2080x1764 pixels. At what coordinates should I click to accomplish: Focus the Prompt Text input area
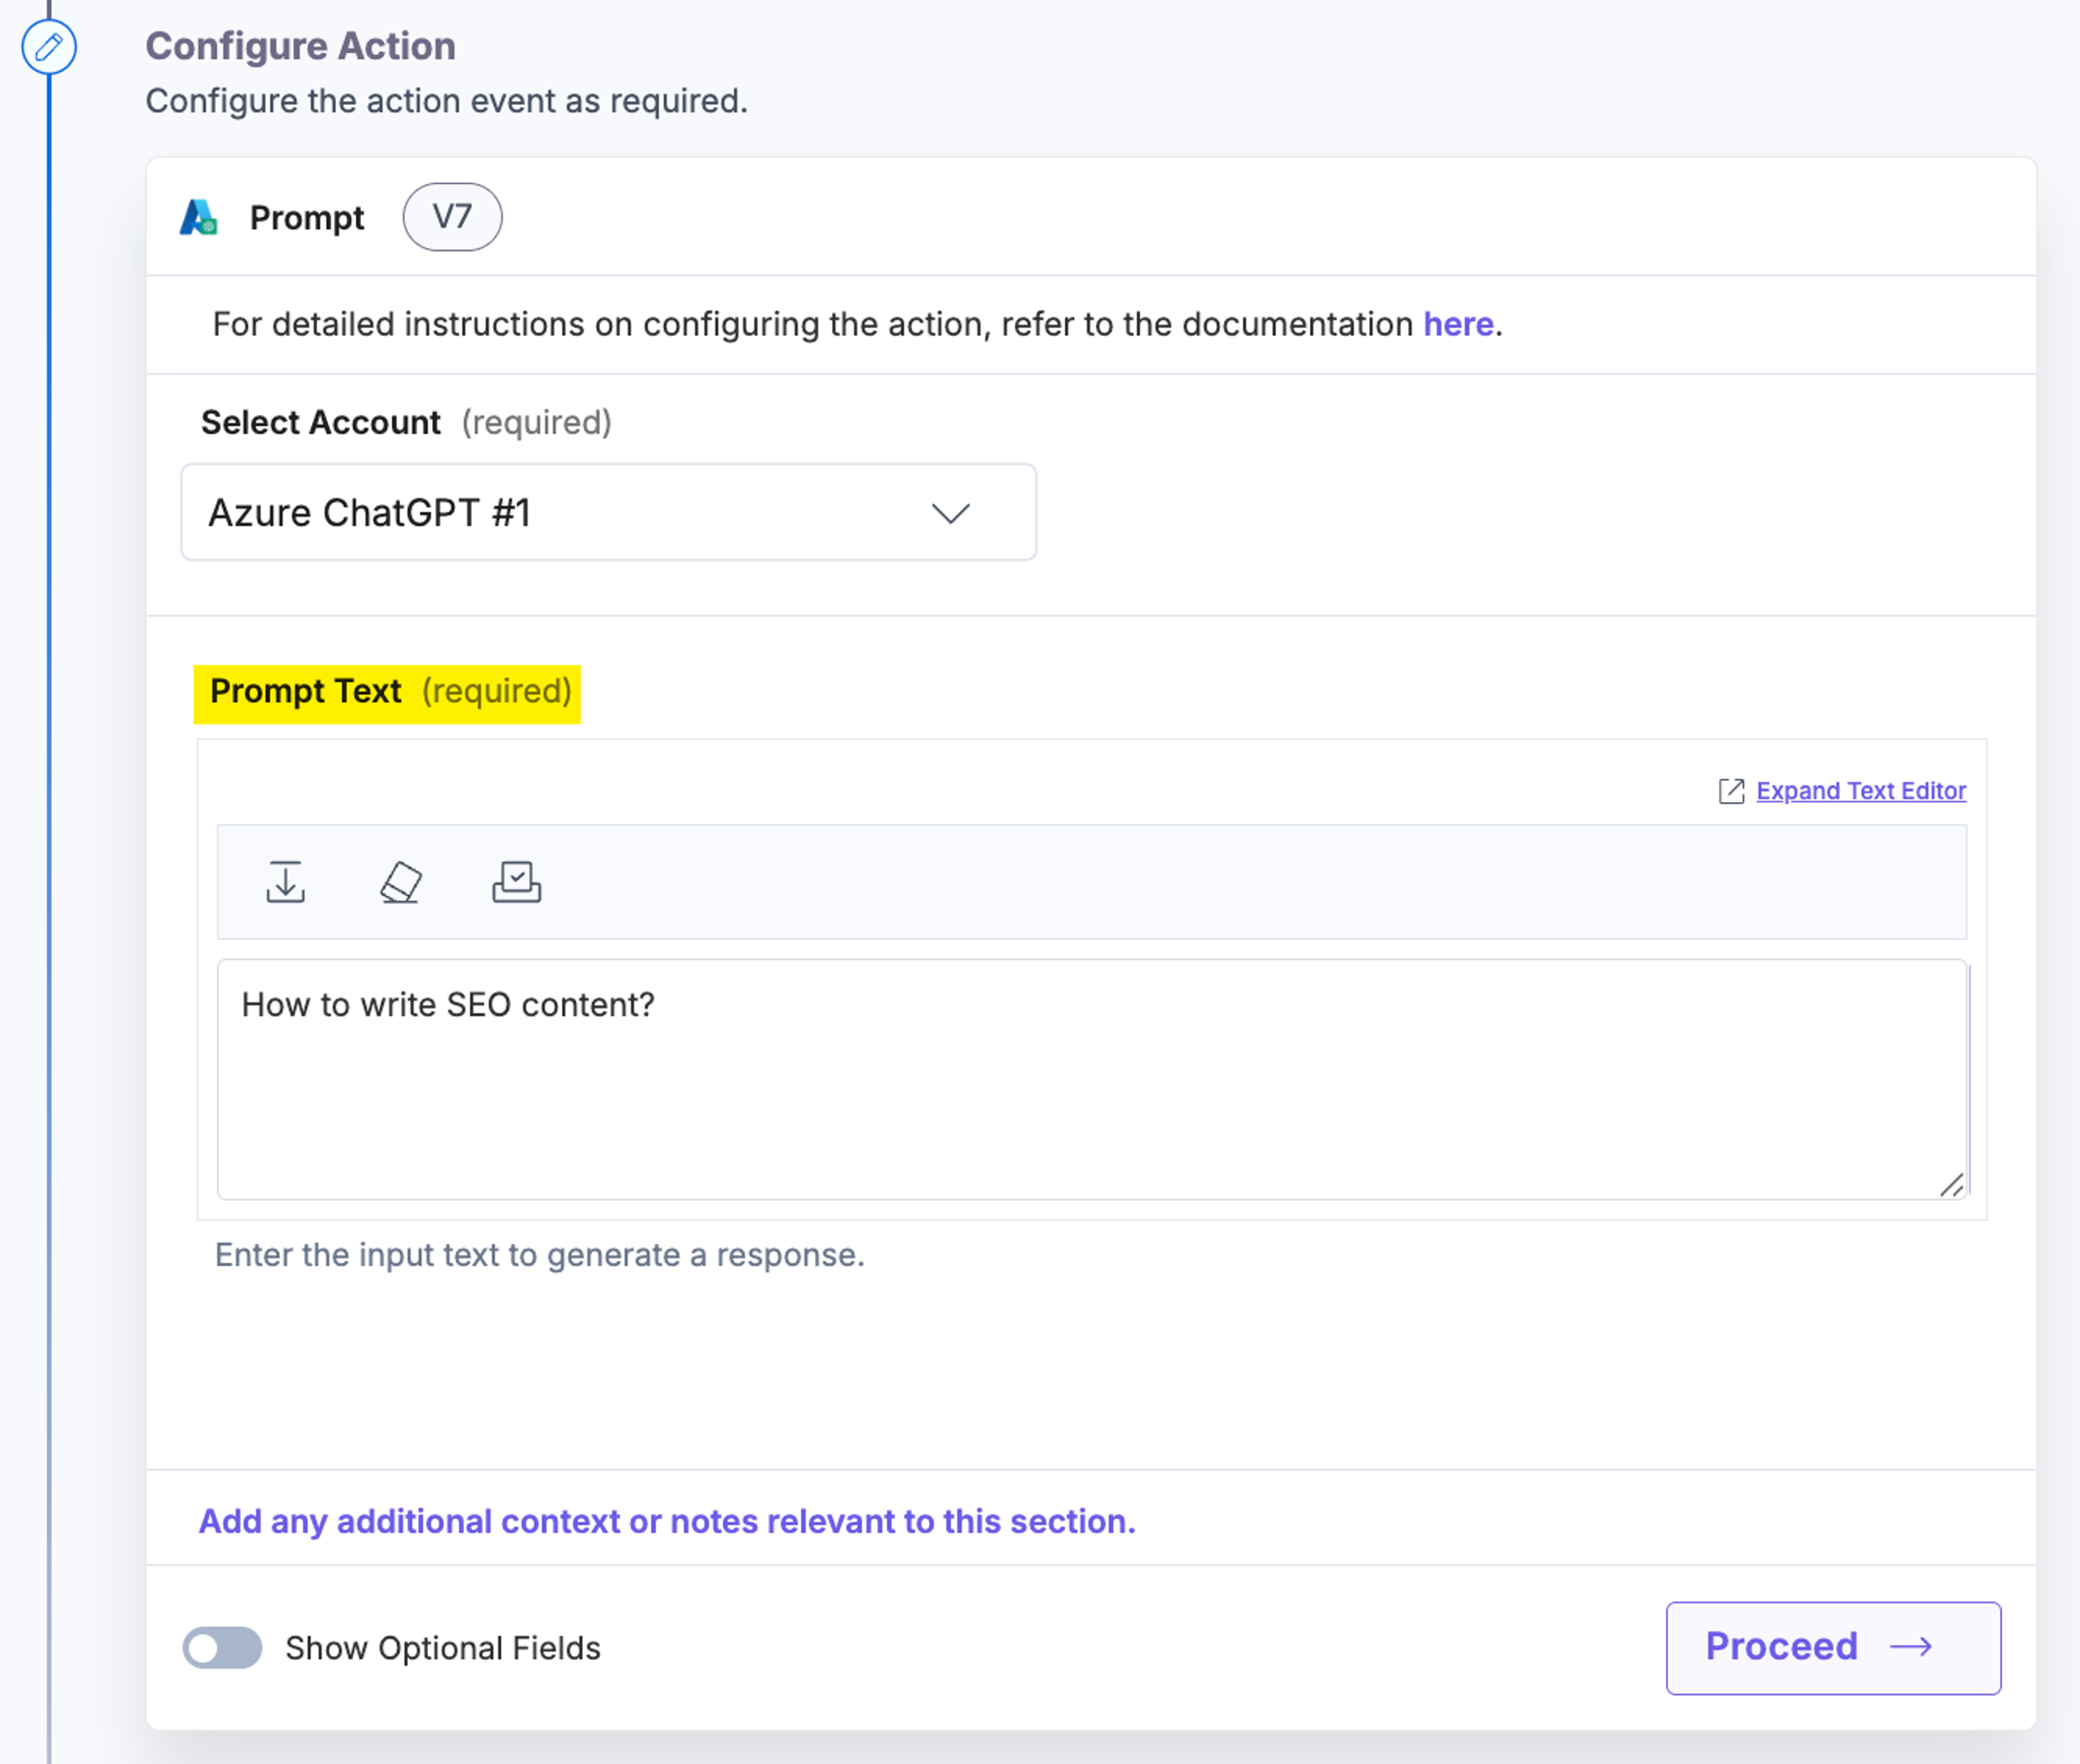click(x=1092, y=1079)
